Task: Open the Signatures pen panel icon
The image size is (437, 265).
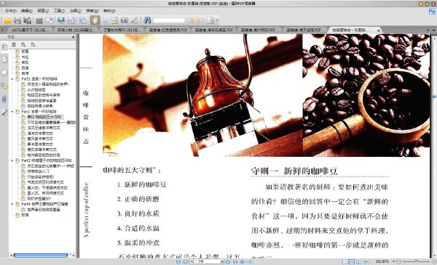Action: tap(4, 112)
